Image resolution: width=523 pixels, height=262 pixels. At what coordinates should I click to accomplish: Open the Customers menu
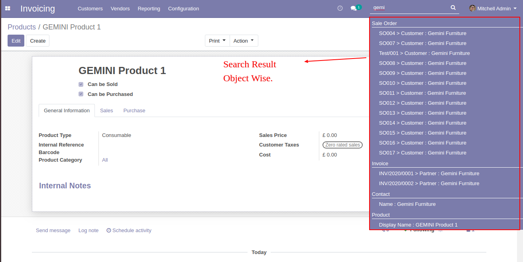90,8
